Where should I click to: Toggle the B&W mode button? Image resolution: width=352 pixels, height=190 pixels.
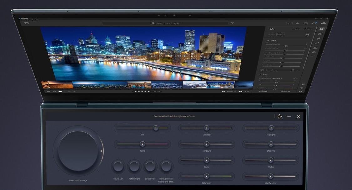point(307,29)
